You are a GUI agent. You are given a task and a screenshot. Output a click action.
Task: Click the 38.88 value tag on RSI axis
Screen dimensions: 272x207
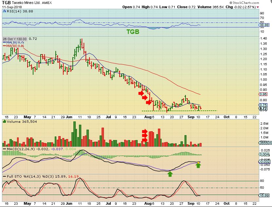[x=264, y=25]
